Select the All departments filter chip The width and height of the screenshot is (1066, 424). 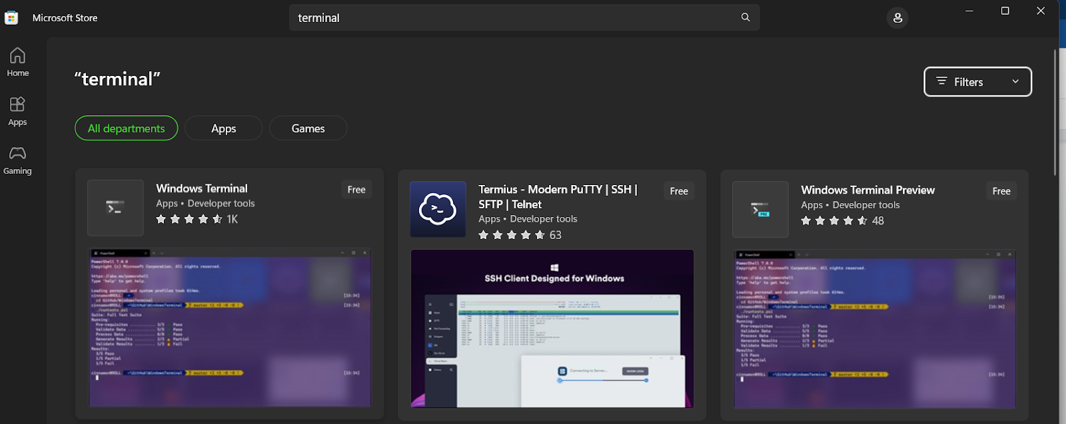pyautogui.click(x=127, y=128)
